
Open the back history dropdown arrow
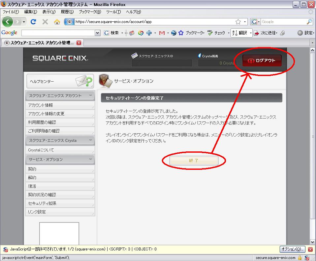tap(24, 22)
